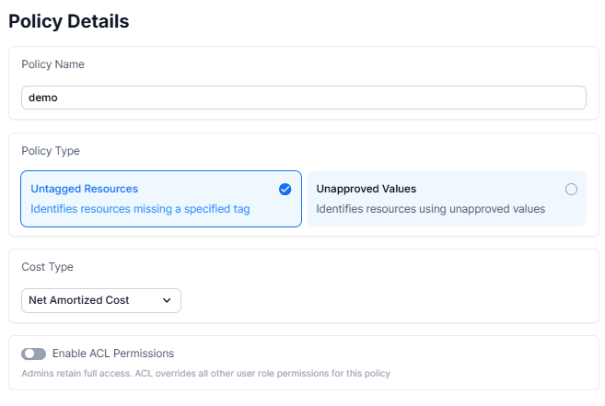This screenshot has width=605, height=406.
Task: Click the Unapproved Values title text
Action: pyautogui.click(x=366, y=189)
